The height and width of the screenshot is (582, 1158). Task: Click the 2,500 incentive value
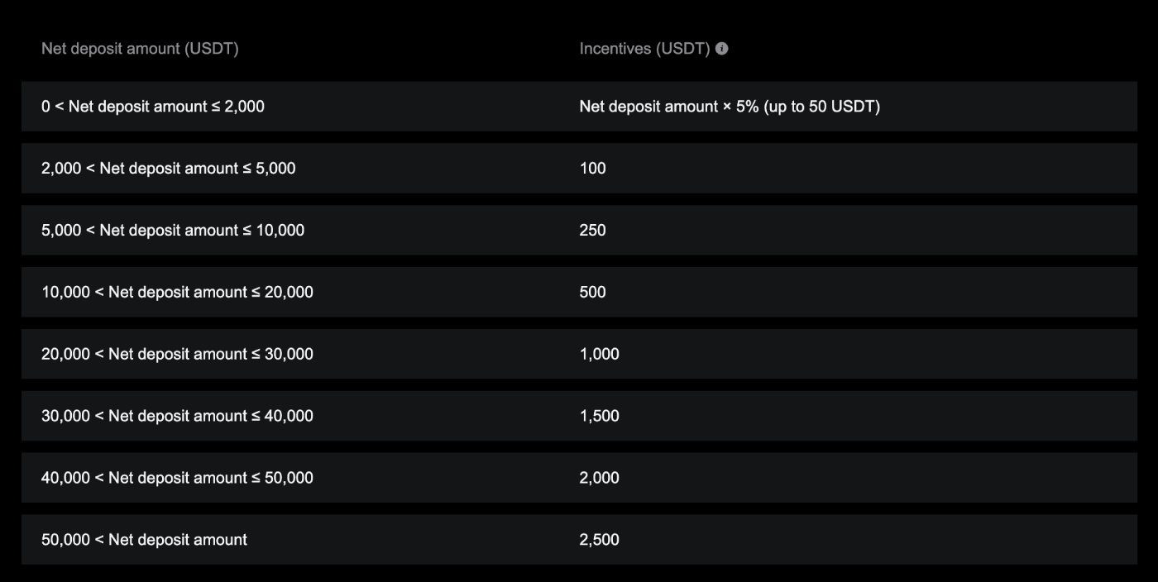pyautogui.click(x=599, y=541)
